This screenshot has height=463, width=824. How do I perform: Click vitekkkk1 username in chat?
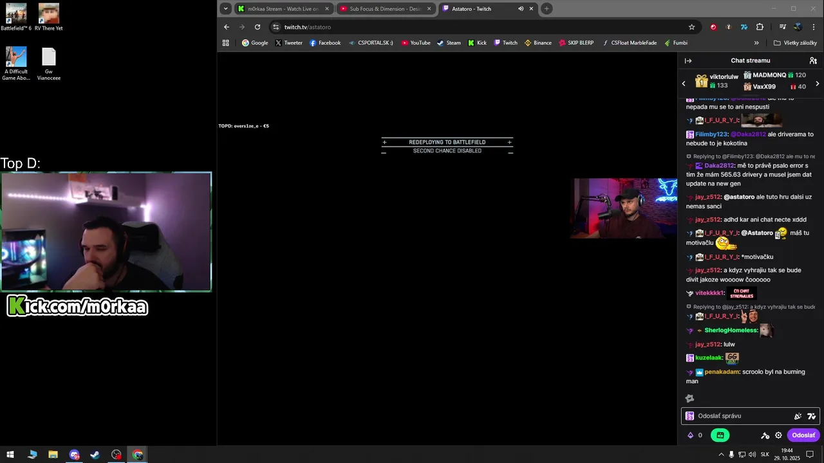[709, 293]
